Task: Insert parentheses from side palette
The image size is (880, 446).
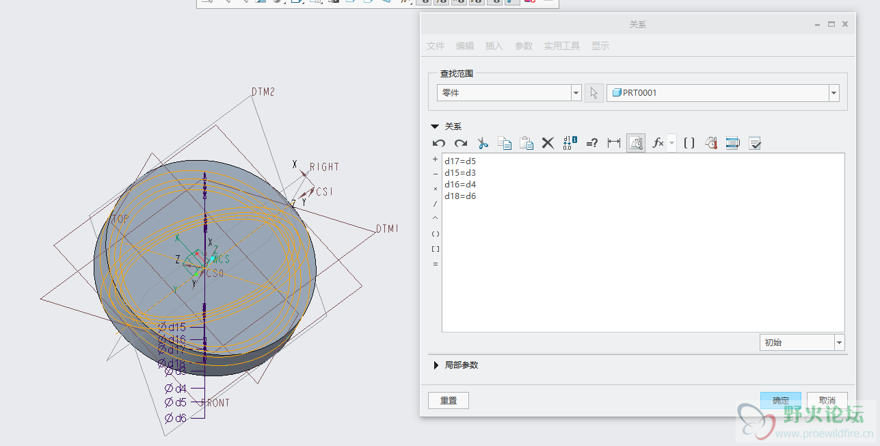Action: [436, 234]
